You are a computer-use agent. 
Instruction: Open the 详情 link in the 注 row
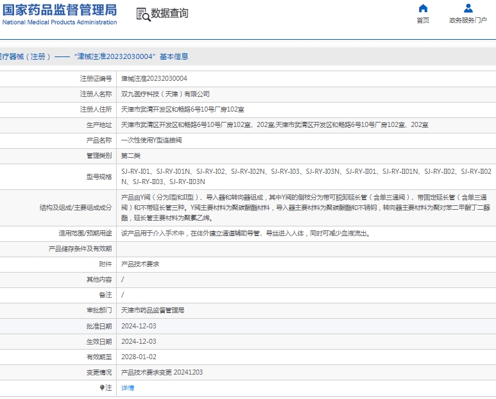pyautogui.click(x=128, y=387)
